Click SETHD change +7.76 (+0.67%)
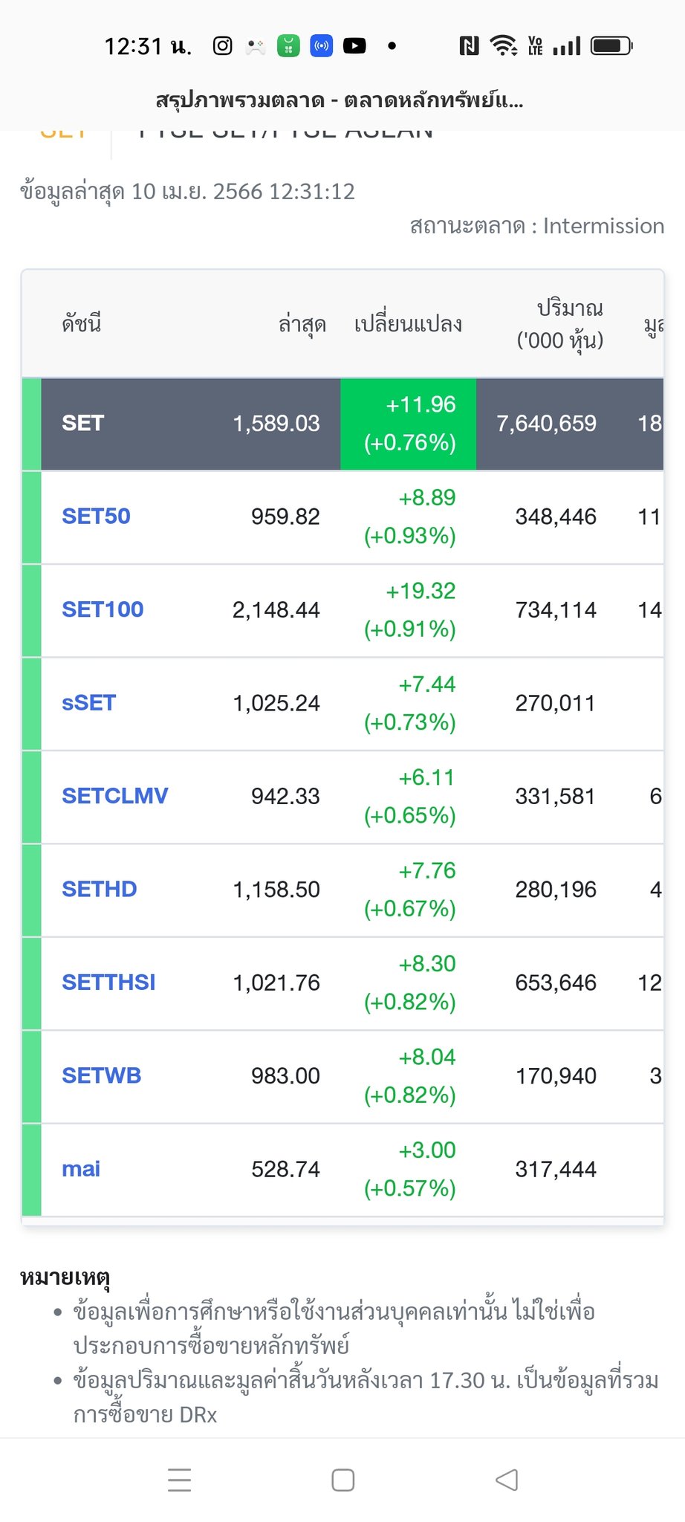Screen dimensions: 685x1522 [x=409, y=890]
